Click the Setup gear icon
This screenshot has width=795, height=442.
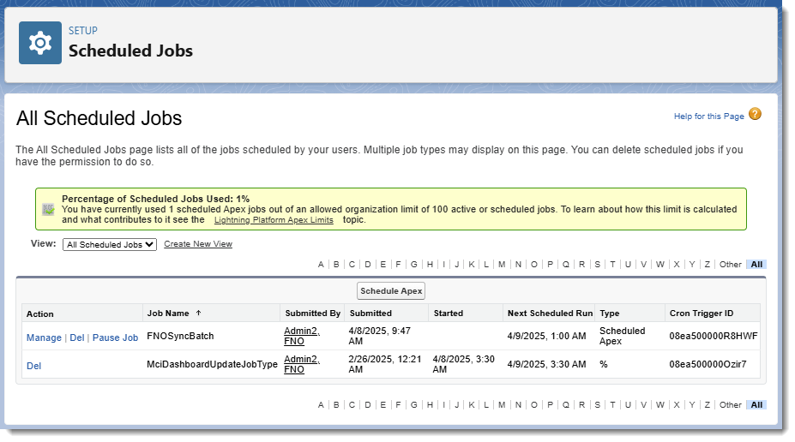click(40, 43)
